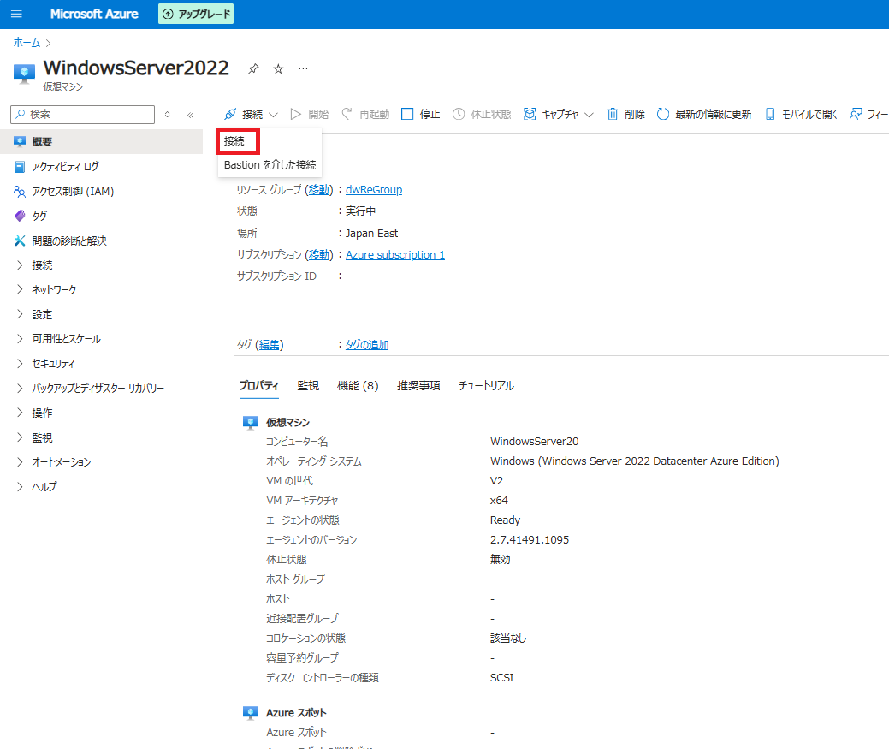The height and width of the screenshot is (749, 889).
Task: Click the Japan East location value
Action: 371,234
